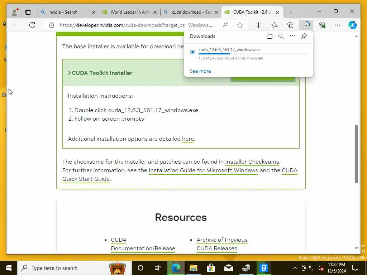Open Edge Settings and more menu
The width and height of the screenshot is (367, 275).
point(338,25)
